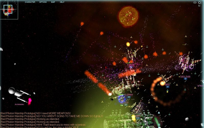Viewport: 204px width, 128px height.
Task: Open the HELP menu
Action: tap(62, 2)
